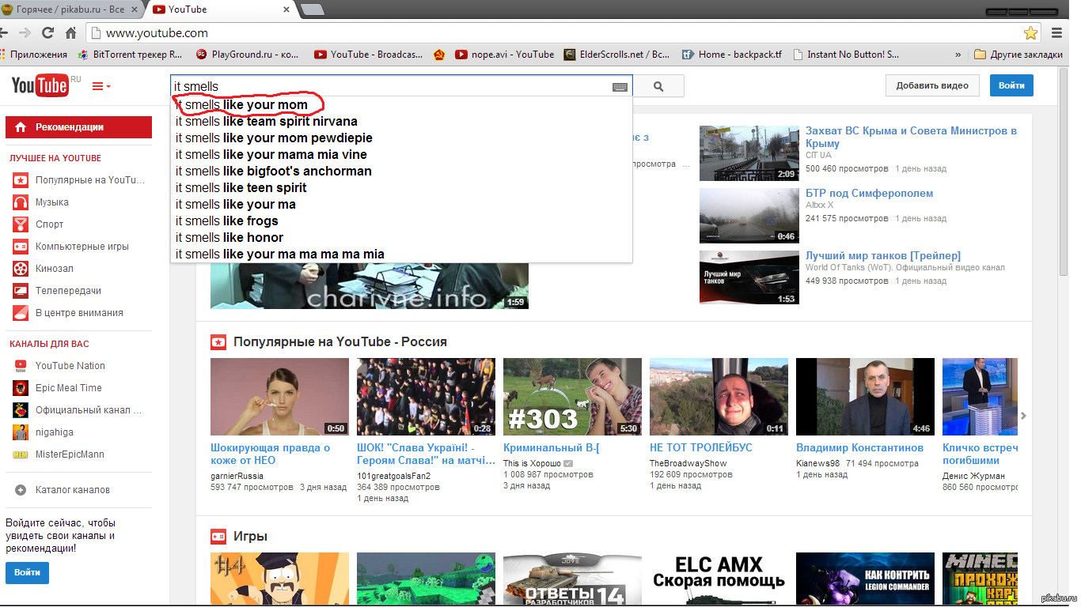Click the YouTube search input field

pyautogui.click(x=388, y=87)
